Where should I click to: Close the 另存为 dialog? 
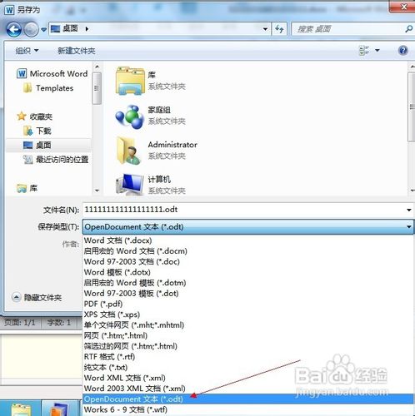(402, 7)
